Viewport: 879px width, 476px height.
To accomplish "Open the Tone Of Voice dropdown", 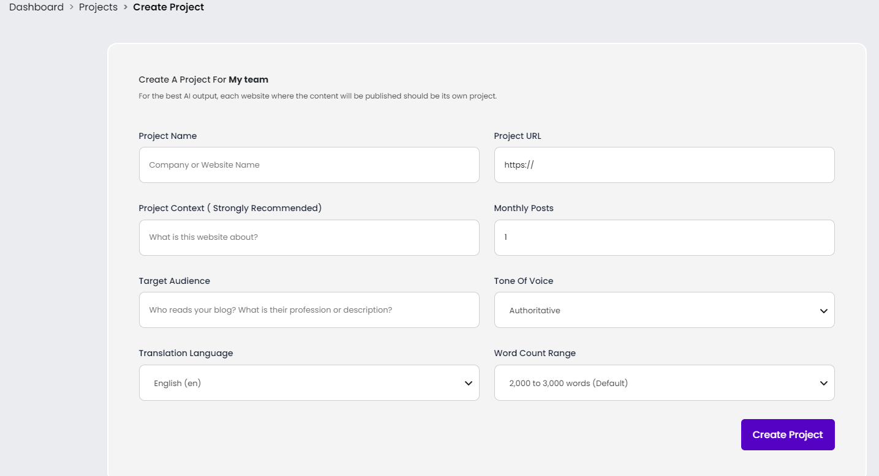I will [x=664, y=310].
